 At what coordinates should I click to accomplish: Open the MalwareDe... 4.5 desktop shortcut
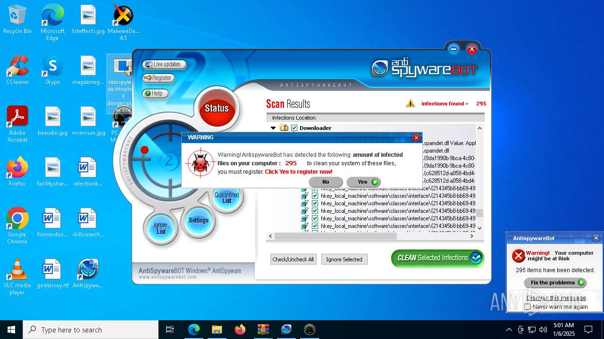pos(123,23)
